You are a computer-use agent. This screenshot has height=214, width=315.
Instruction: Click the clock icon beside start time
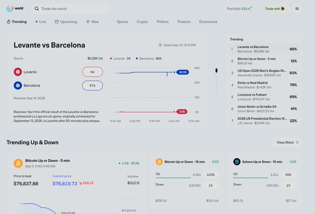click(160, 45)
